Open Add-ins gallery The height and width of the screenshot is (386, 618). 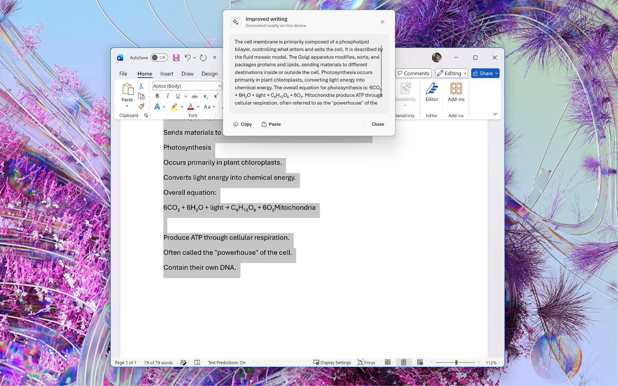[x=456, y=92]
